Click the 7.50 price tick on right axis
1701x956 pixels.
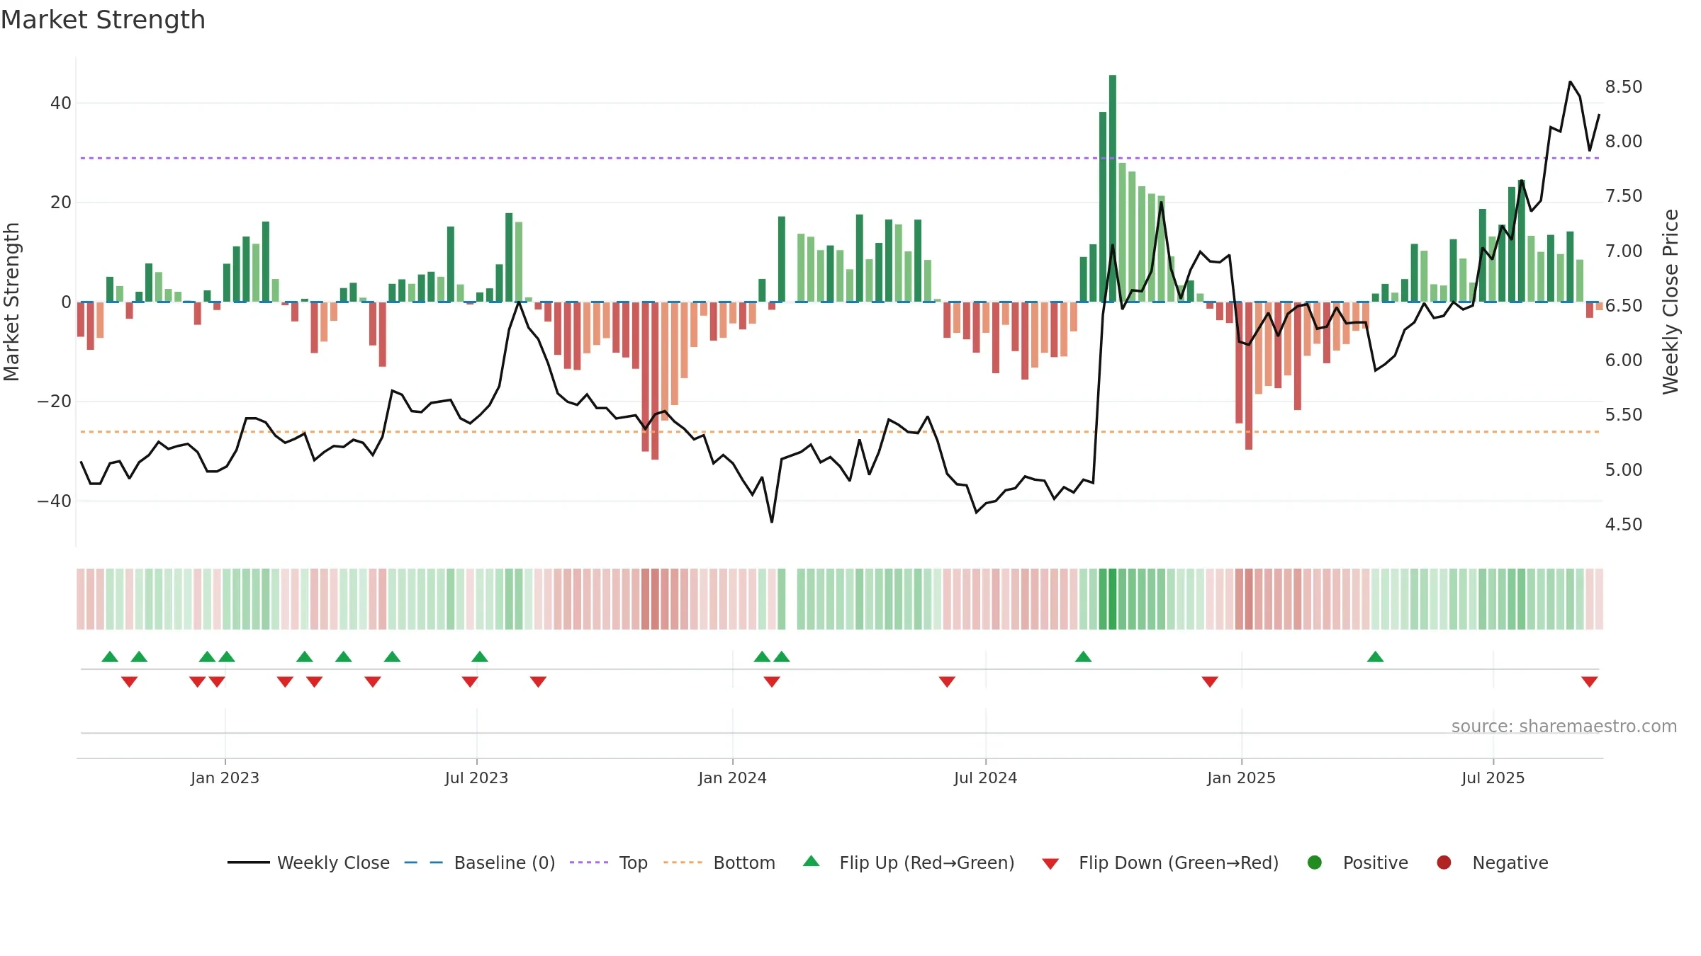[1624, 196]
